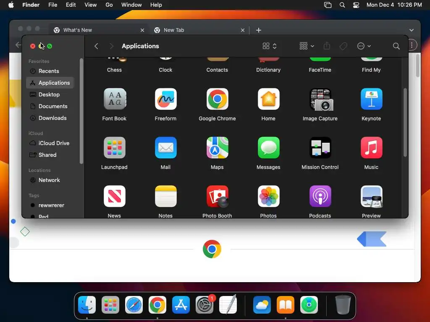430x322 pixels.
Task: Open the Home app icon
Action: point(268,99)
